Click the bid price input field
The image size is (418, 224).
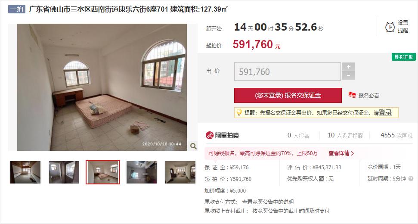point(288,72)
